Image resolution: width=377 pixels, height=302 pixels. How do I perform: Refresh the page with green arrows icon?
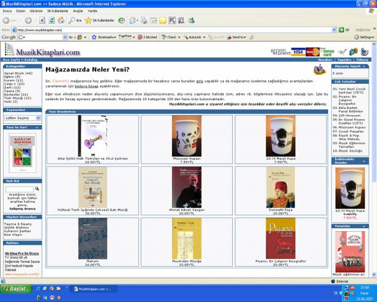click(51, 21)
